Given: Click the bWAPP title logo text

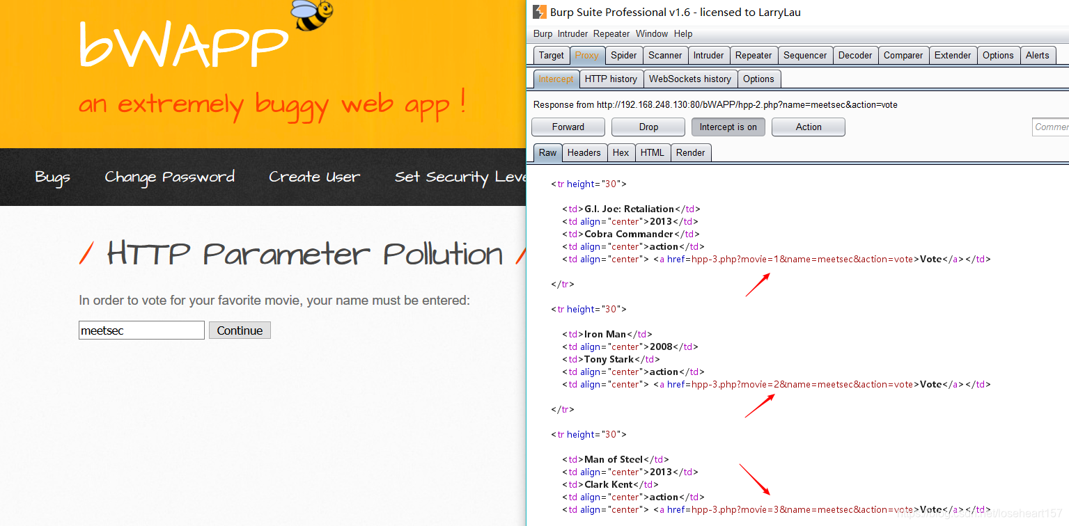Looking at the screenshot, I should (183, 45).
